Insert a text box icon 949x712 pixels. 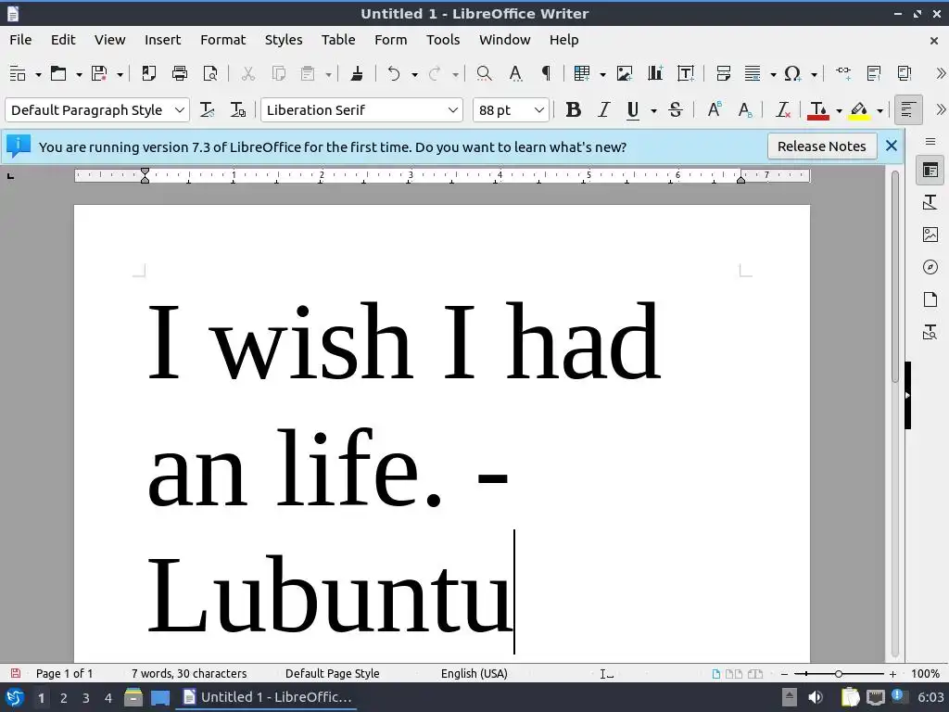[686, 74]
